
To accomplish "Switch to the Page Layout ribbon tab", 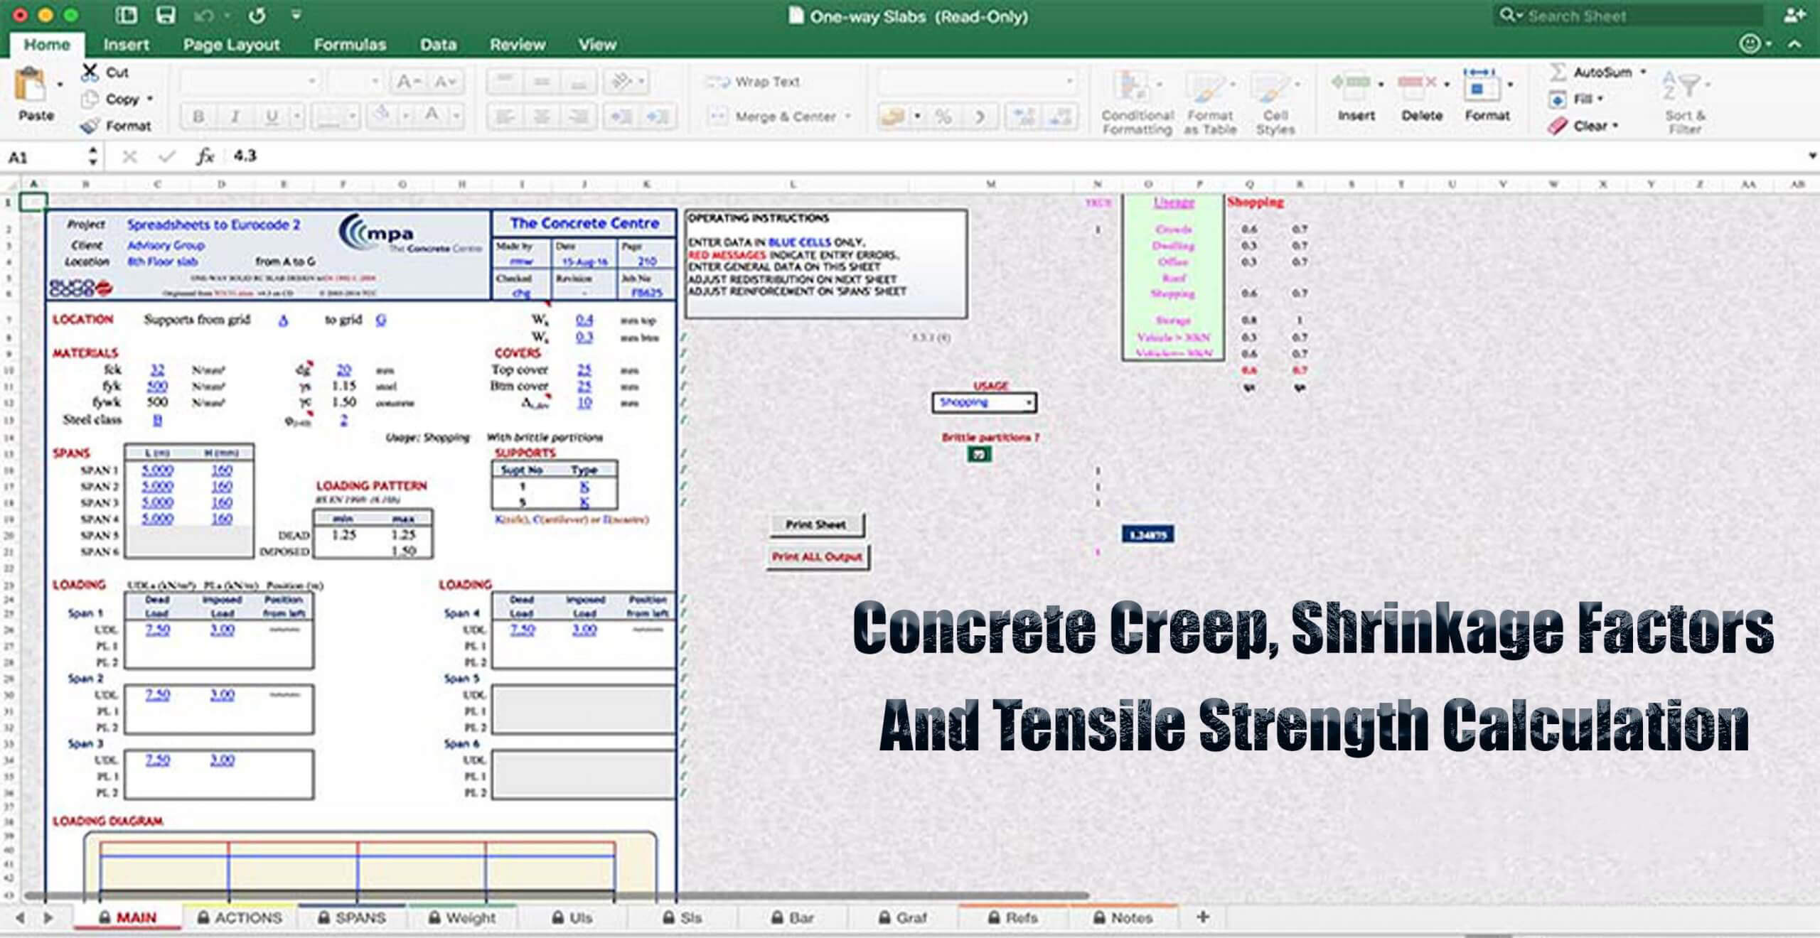I will tap(231, 45).
